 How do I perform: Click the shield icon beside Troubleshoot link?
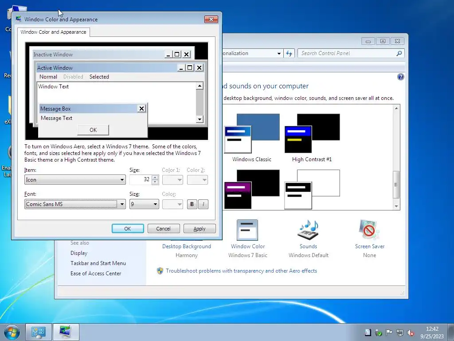coord(160,271)
